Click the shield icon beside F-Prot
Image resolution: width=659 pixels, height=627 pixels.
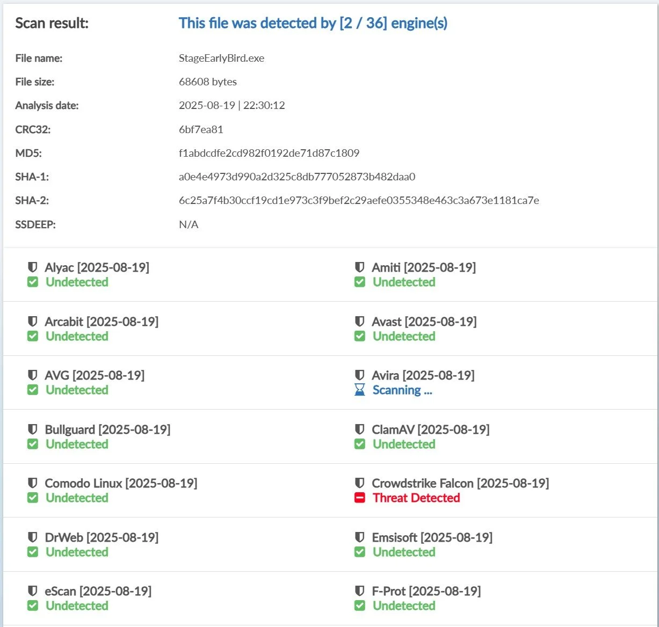360,590
